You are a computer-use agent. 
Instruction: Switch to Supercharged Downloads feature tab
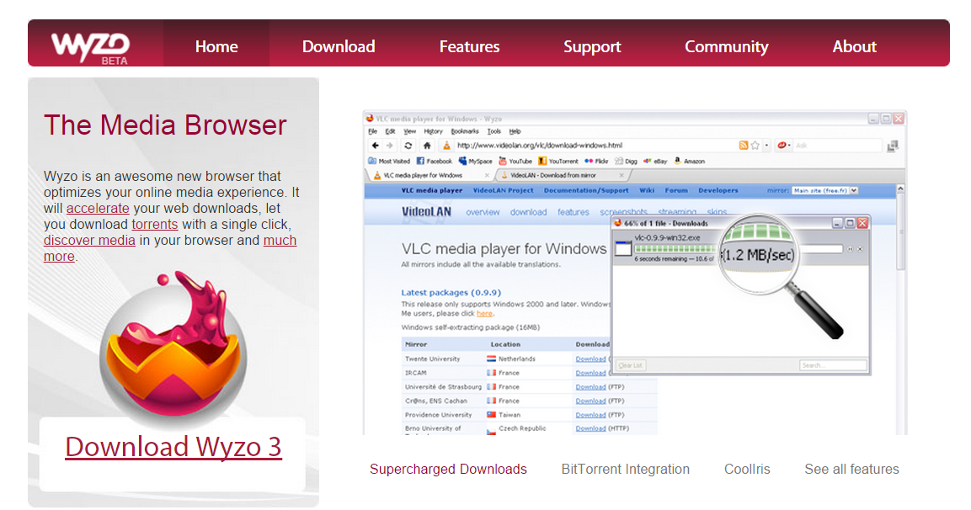click(x=448, y=469)
